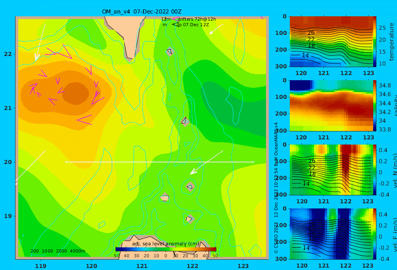This screenshot has width=397, height=270.
Task: Click the salinity panel colorbar
Action: pyautogui.click(x=375, y=106)
